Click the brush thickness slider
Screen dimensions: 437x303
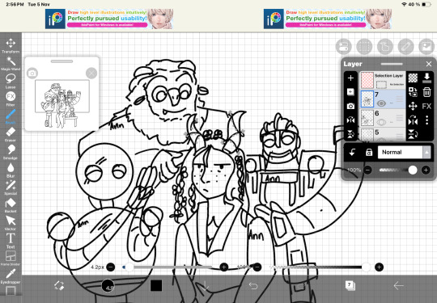(x=168, y=267)
